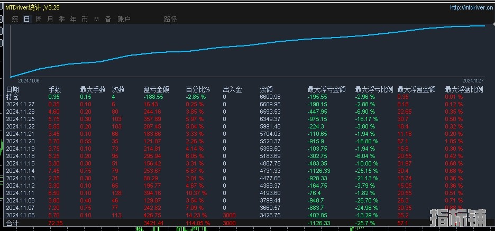Click the 5991.48 balance cell
The image size is (495, 231).
[x=270, y=126]
